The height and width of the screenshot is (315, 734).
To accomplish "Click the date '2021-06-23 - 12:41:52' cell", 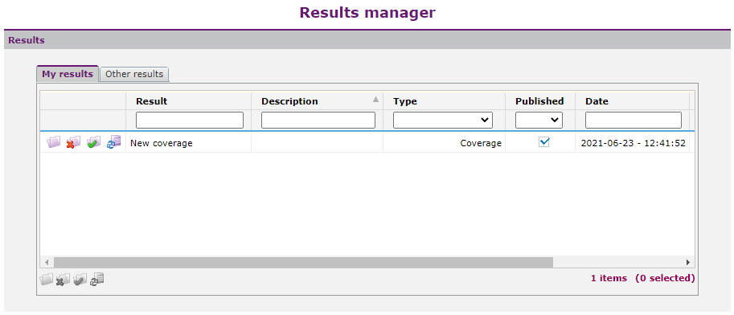I will coord(634,143).
